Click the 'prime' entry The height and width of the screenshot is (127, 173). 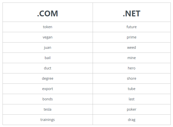point(132,37)
